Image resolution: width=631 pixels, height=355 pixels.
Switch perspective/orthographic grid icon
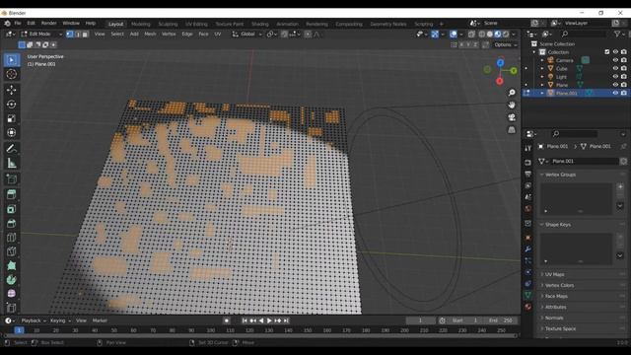click(512, 129)
